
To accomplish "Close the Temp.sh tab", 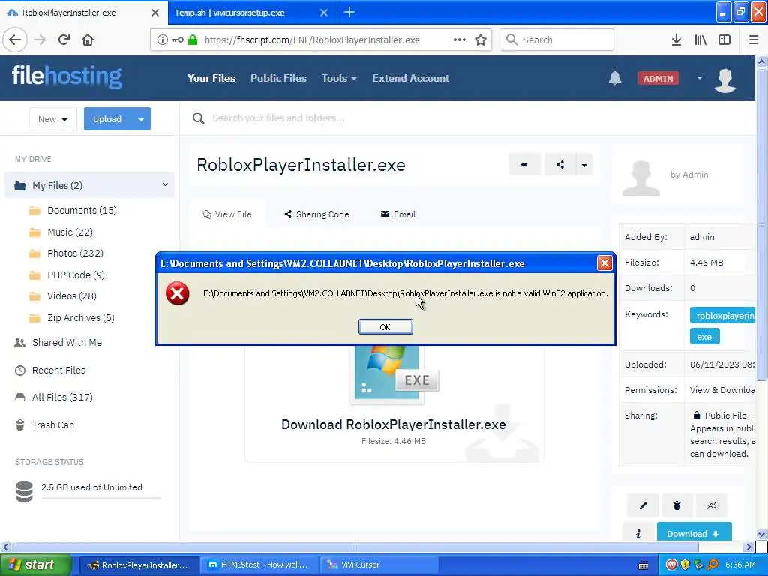I will pos(324,13).
